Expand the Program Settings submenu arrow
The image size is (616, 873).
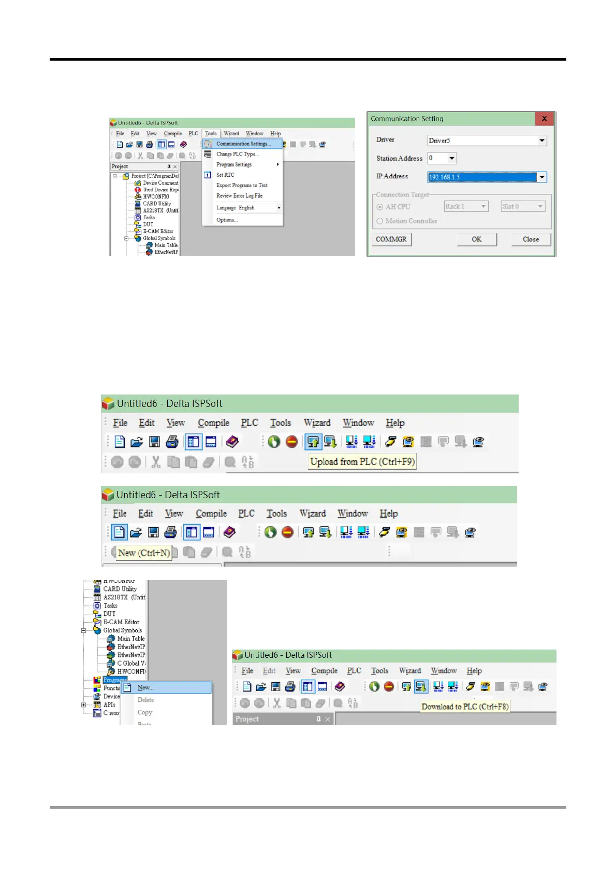tap(278, 164)
